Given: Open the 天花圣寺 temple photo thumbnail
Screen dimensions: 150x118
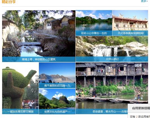Looking at the screenshot, I should (130, 20).
